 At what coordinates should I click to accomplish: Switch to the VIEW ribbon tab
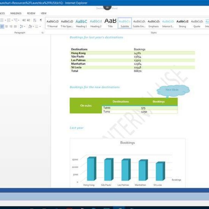click(44, 13)
